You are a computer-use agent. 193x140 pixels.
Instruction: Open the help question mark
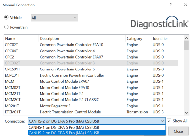pos(171,5)
